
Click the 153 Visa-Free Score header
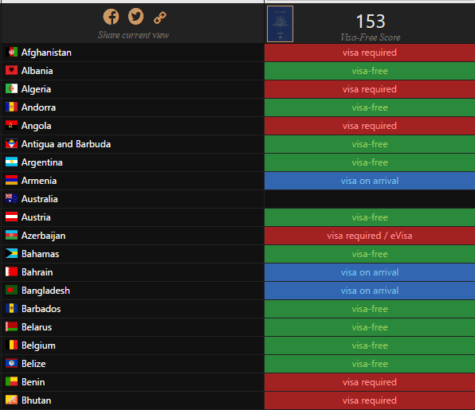370,26
